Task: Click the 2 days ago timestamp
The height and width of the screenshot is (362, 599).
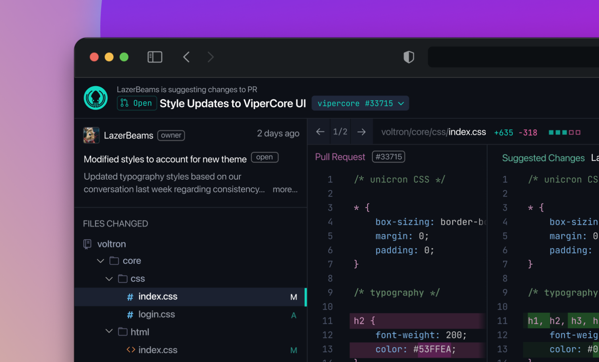Action: 278,133
